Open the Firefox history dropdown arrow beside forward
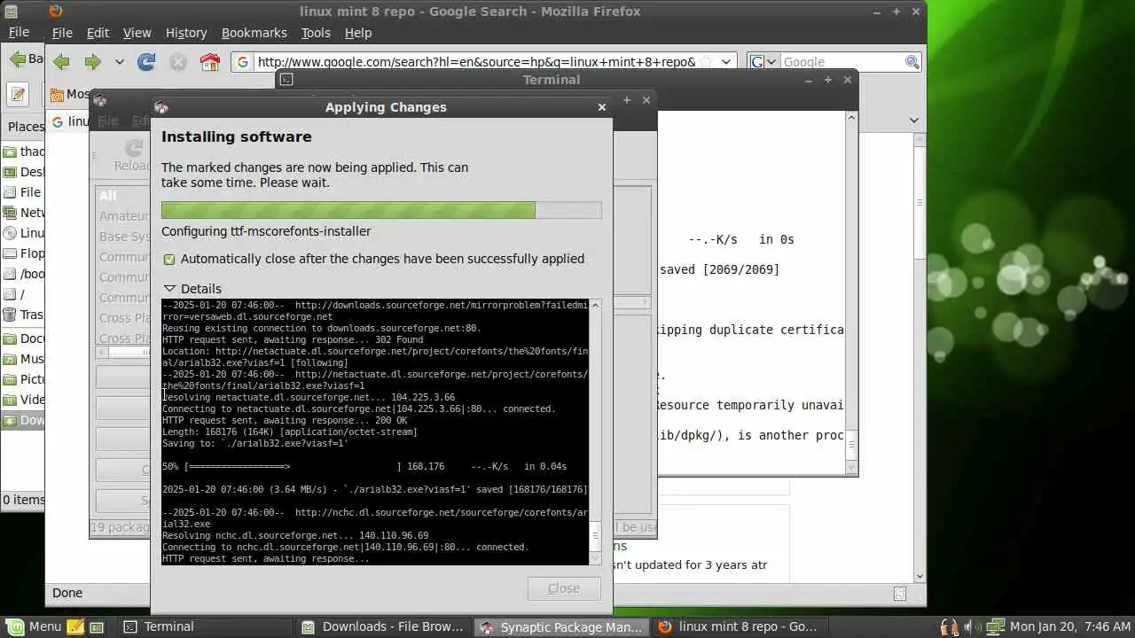The height and width of the screenshot is (638, 1135). [119, 62]
